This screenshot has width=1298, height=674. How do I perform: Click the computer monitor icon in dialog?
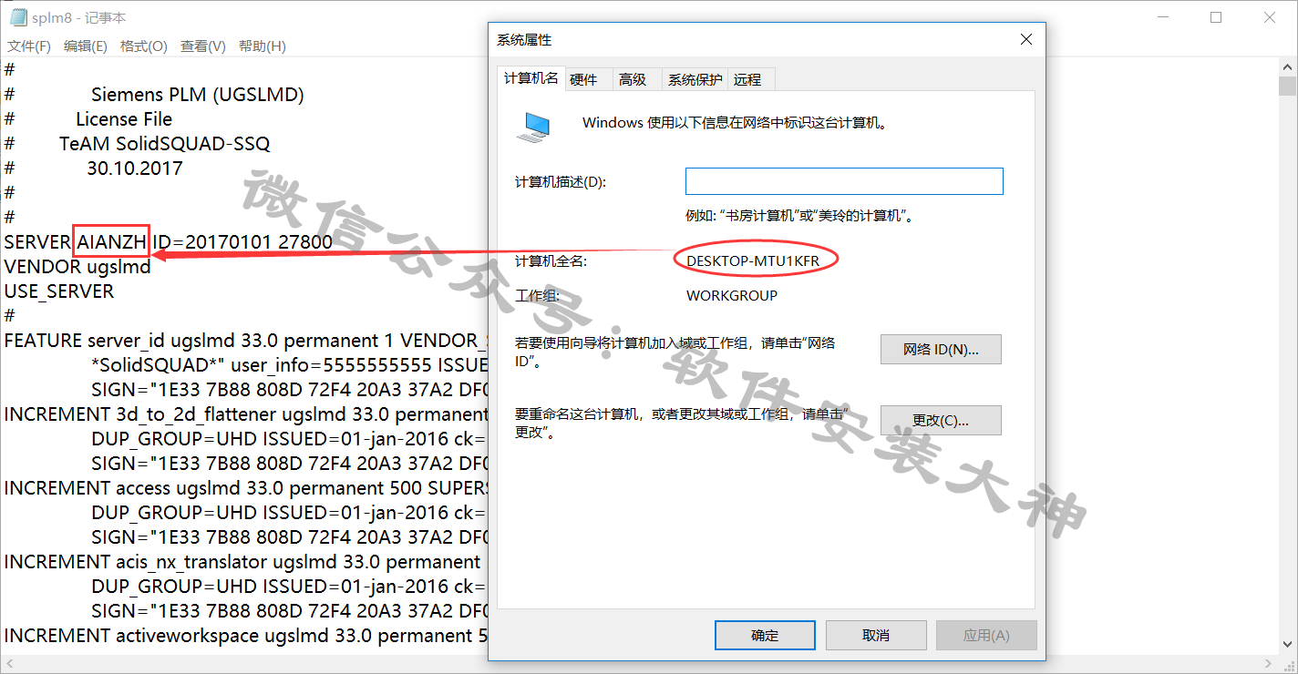tap(533, 127)
